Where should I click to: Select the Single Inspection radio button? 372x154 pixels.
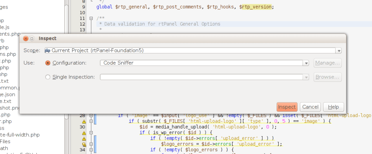coord(48,77)
